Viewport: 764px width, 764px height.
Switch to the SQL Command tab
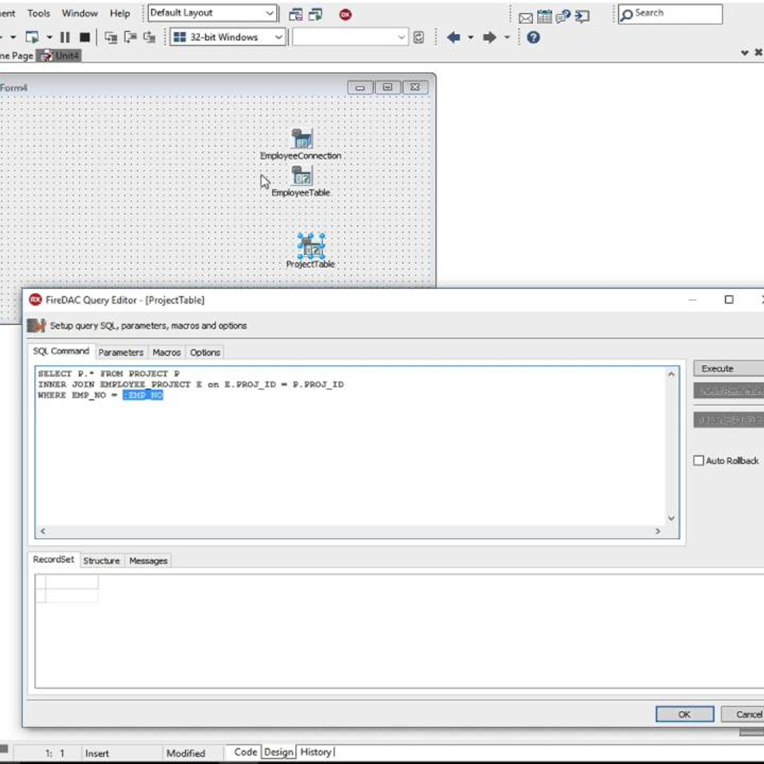tap(61, 351)
